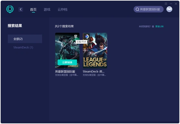
Task: Open the SteamDeck League of Legends thumbnail
Action: point(95,51)
